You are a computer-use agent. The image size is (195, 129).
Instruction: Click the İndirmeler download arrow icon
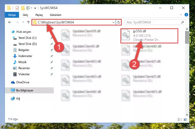(15, 56)
